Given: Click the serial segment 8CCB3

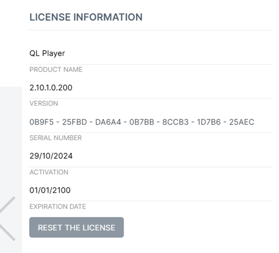Looking at the screenshot, I should [175, 122].
